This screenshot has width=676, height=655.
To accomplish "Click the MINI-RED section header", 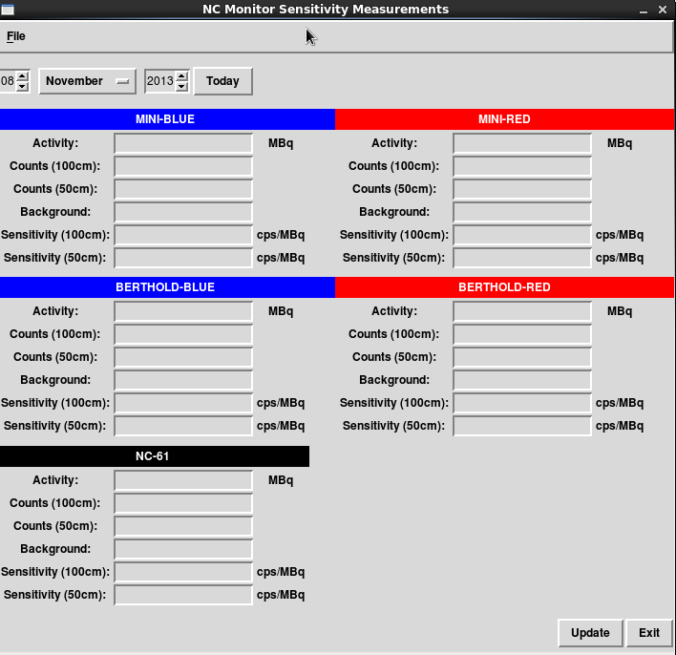I will coord(504,119).
